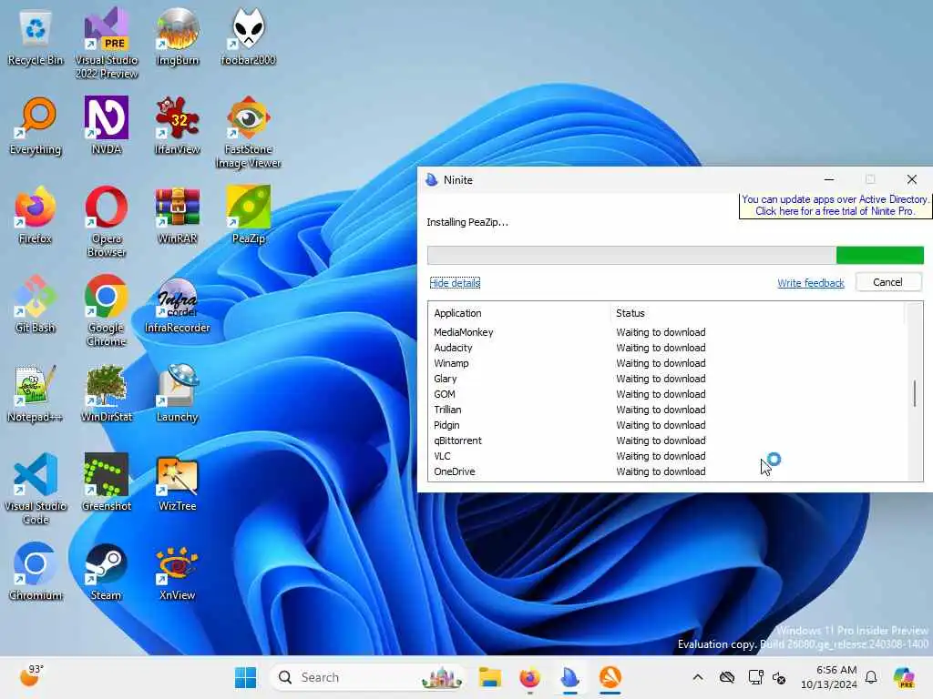Click the orange Avast taskbar icon
The height and width of the screenshot is (699, 933).
coord(610,677)
